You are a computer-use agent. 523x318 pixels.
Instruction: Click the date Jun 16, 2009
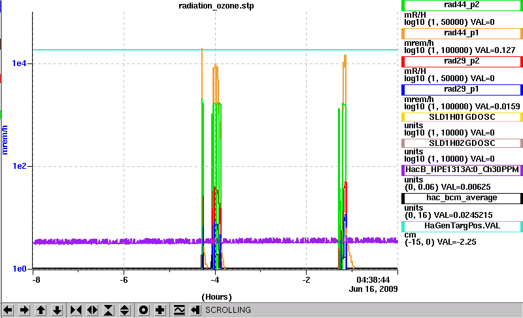click(x=373, y=289)
